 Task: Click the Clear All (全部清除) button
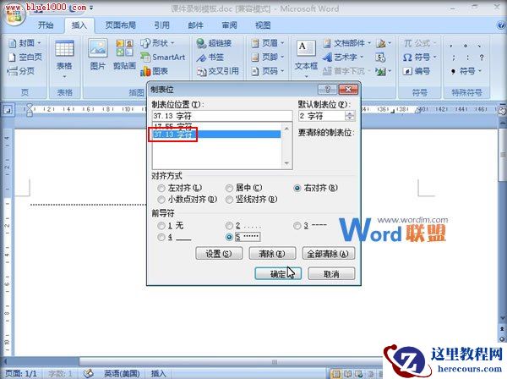pyautogui.click(x=328, y=254)
